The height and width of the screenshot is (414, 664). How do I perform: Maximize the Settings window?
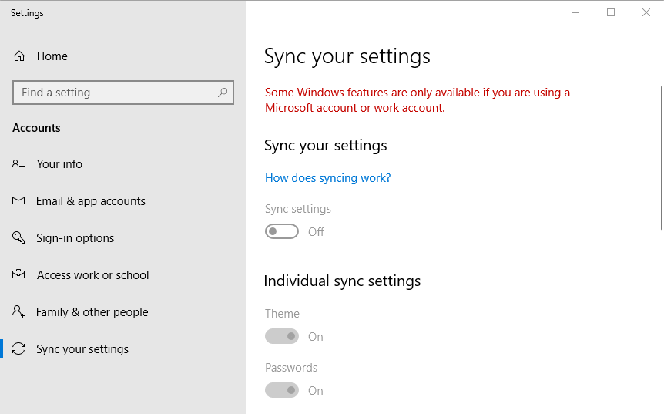click(x=611, y=12)
